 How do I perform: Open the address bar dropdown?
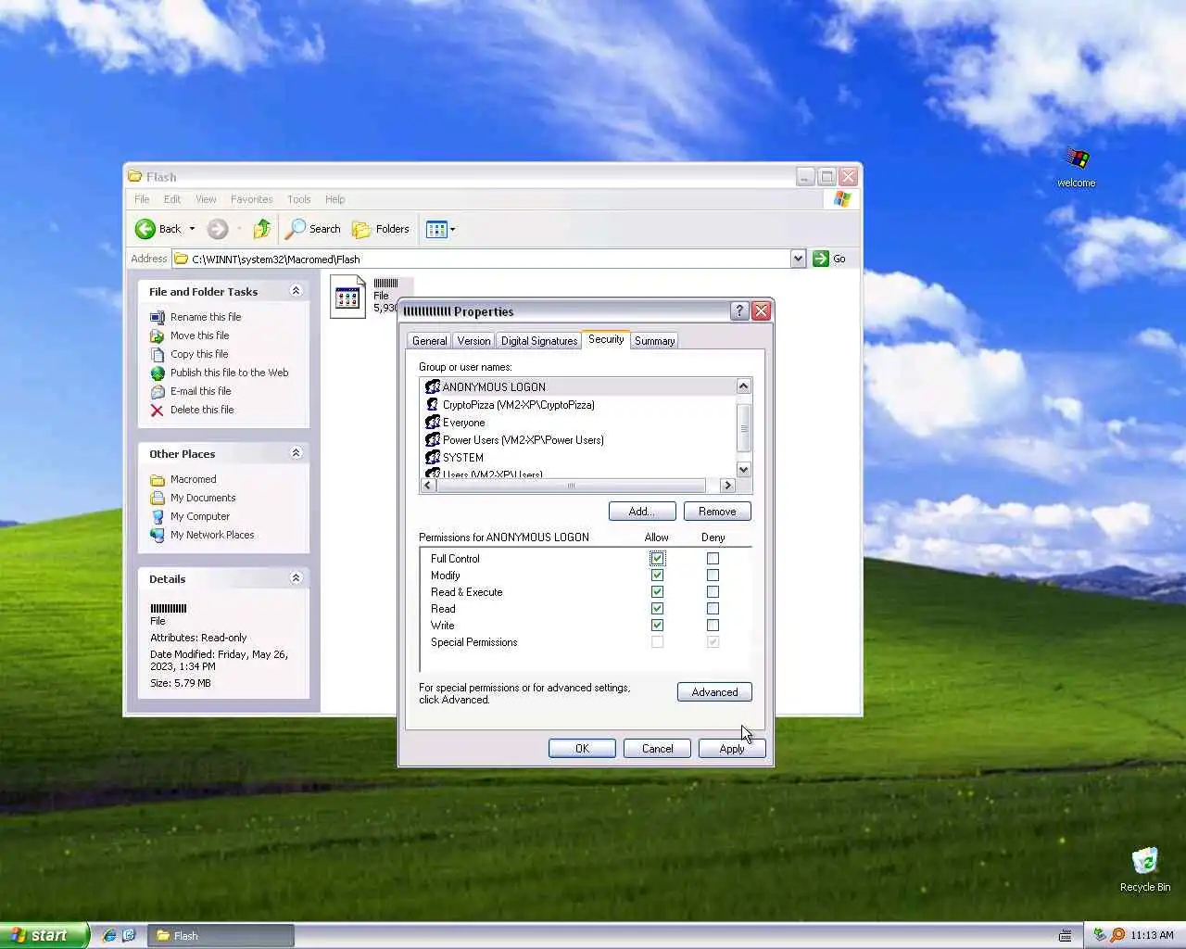pos(799,259)
